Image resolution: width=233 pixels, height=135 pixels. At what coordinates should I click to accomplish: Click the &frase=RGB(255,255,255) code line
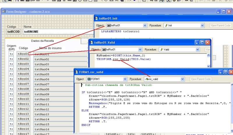click(x=110, y=118)
